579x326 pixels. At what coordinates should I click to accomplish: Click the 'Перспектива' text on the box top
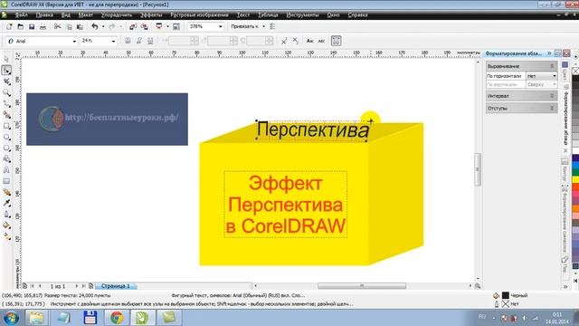click(313, 129)
